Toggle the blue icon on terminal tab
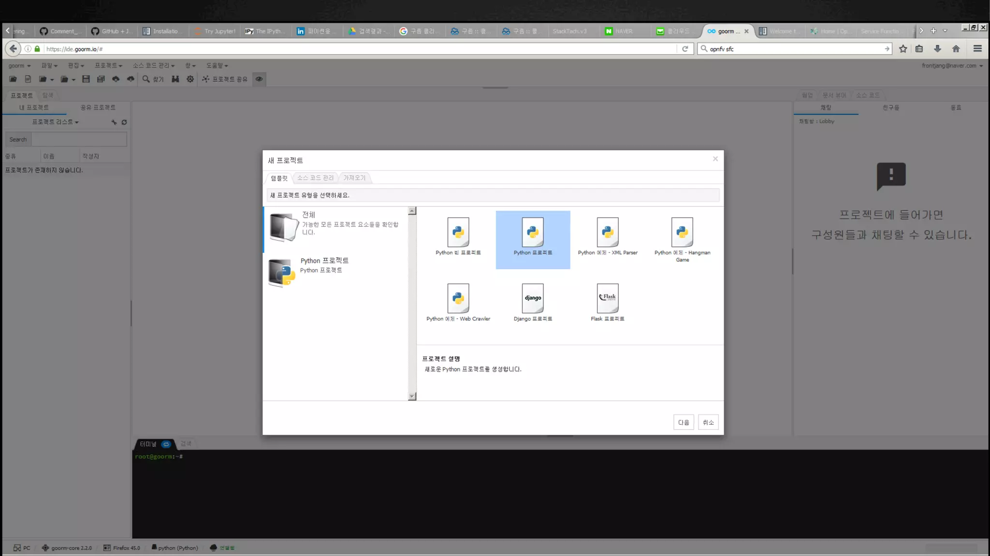 pyautogui.click(x=166, y=444)
